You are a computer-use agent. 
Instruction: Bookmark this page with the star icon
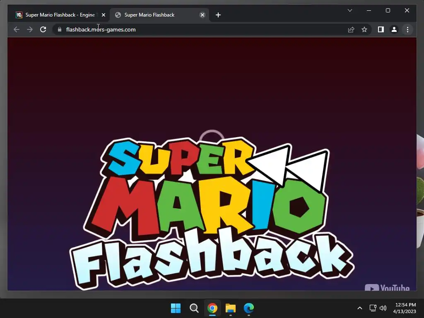pyautogui.click(x=364, y=29)
